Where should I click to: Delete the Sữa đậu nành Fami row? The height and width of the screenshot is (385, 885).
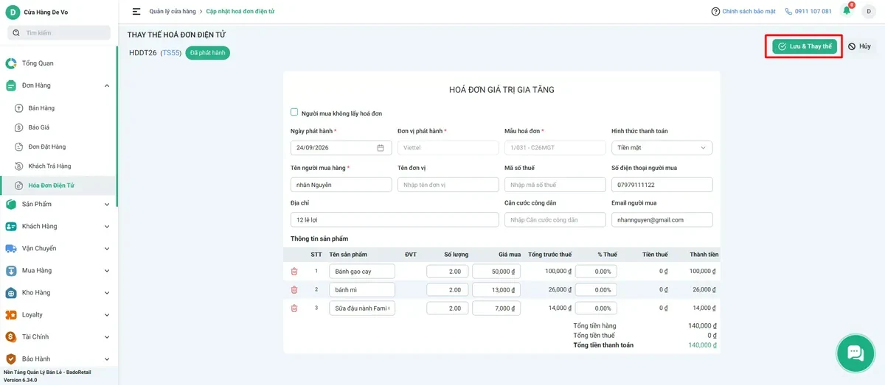click(294, 308)
